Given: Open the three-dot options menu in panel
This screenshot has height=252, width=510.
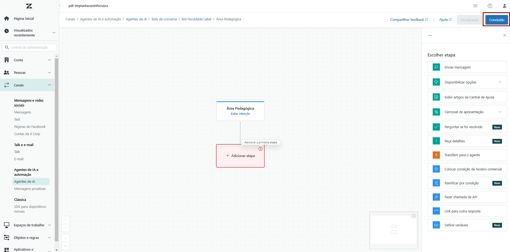Looking at the screenshot, I should pyautogui.click(x=430, y=35).
